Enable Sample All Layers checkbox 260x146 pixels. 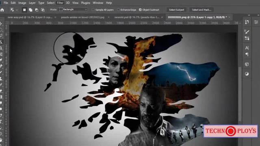93,10
